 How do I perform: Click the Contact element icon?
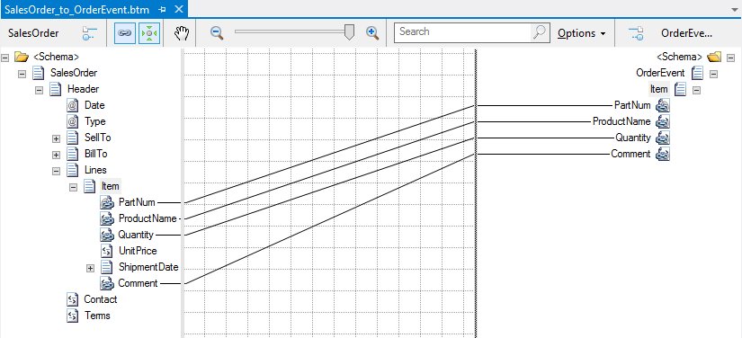[73, 299]
